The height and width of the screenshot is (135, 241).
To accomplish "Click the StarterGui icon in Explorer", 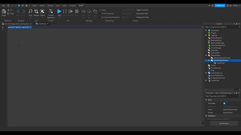I will [x=209, y=50].
